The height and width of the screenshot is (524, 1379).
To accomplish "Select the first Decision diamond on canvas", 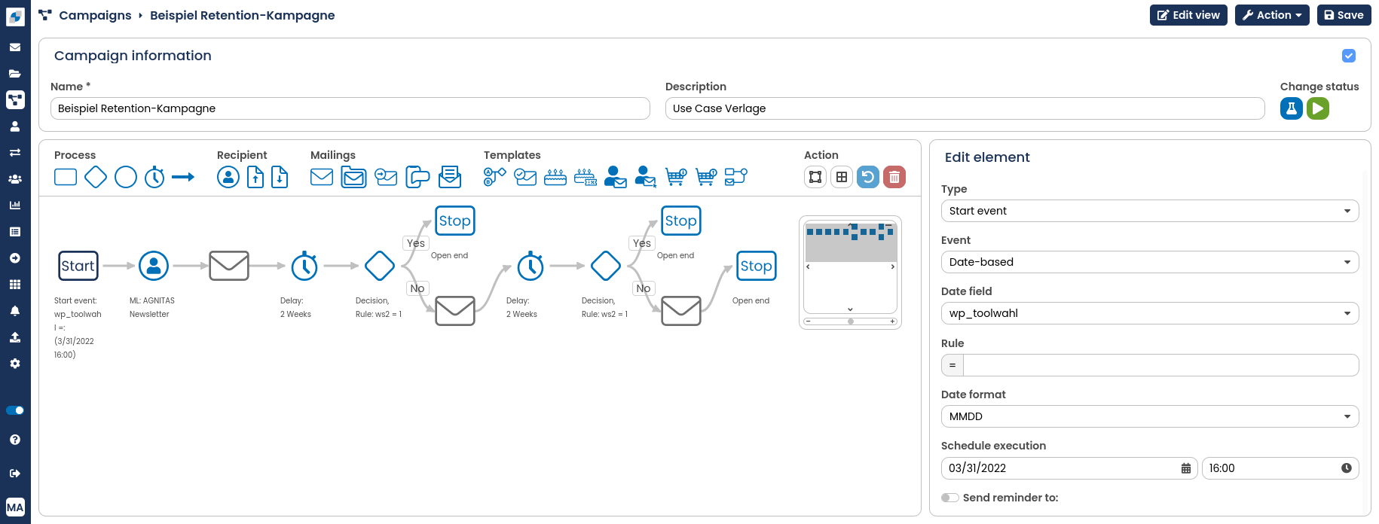I will pos(380,266).
